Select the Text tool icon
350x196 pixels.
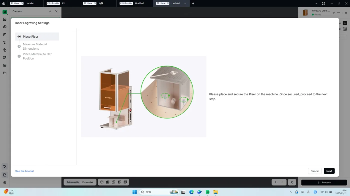coord(5,43)
